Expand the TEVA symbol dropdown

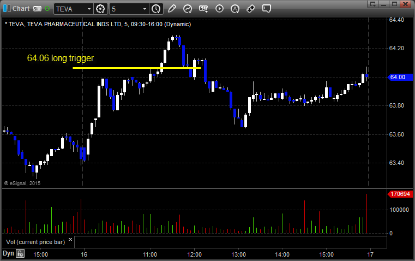tap(89, 9)
